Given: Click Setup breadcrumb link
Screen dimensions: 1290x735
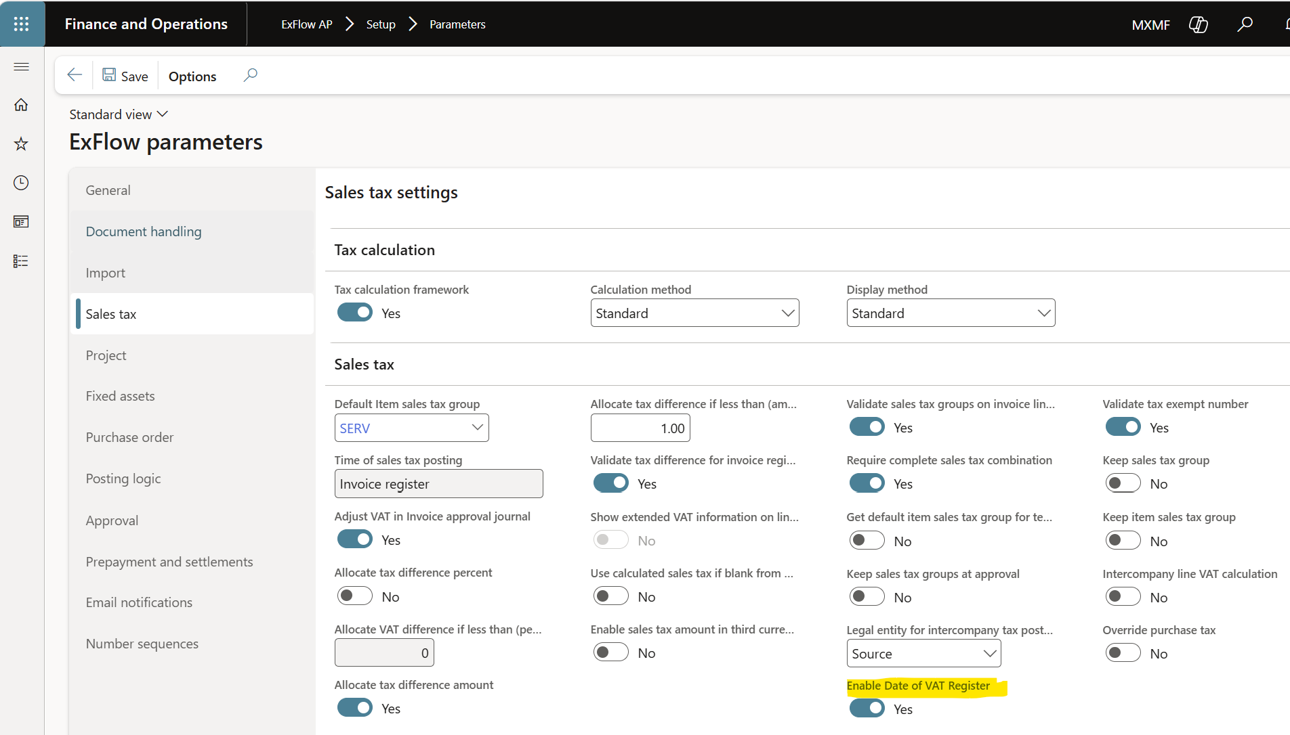Looking at the screenshot, I should (x=381, y=24).
